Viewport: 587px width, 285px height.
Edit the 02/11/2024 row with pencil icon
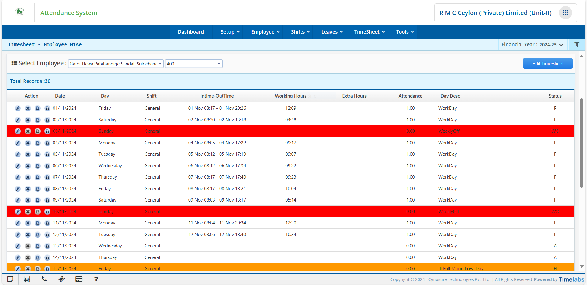(18, 120)
